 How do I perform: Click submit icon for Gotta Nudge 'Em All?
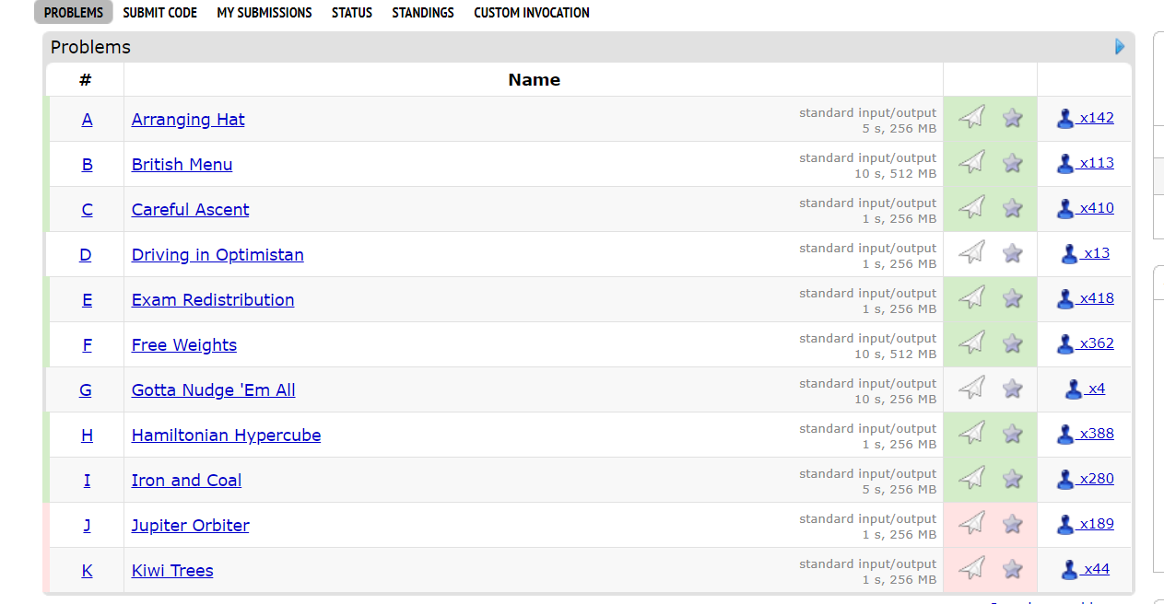click(x=971, y=388)
